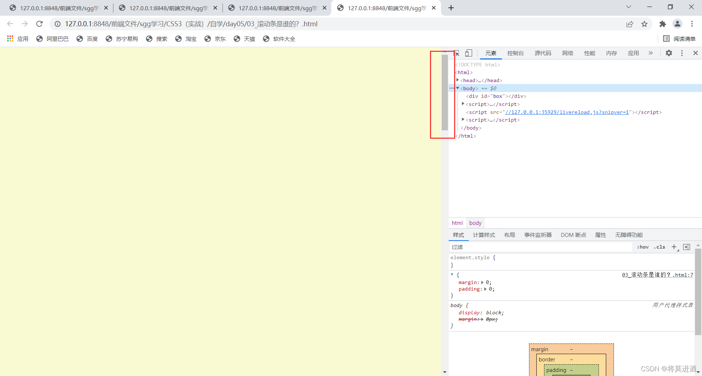Image resolution: width=702 pixels, height=376 pixels.
Task: Switch to the 网络 Network tab
Action: click(x=567, y=53)
